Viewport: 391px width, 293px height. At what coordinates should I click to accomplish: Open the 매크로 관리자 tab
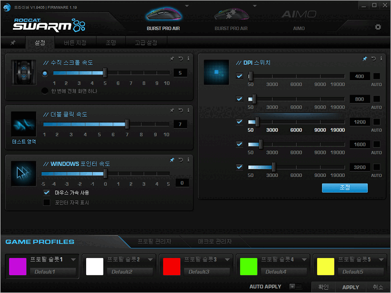215,242
